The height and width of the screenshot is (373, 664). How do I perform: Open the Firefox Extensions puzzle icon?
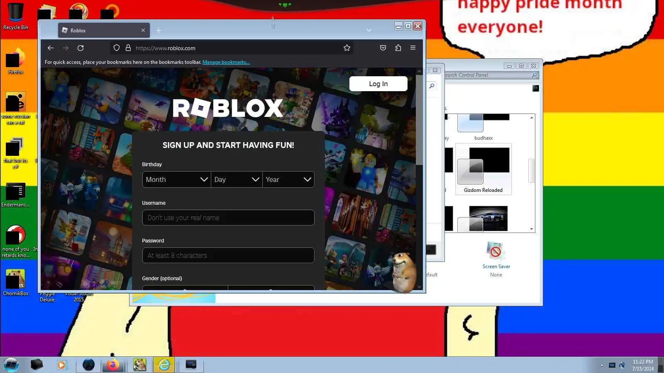pos(398,48)
